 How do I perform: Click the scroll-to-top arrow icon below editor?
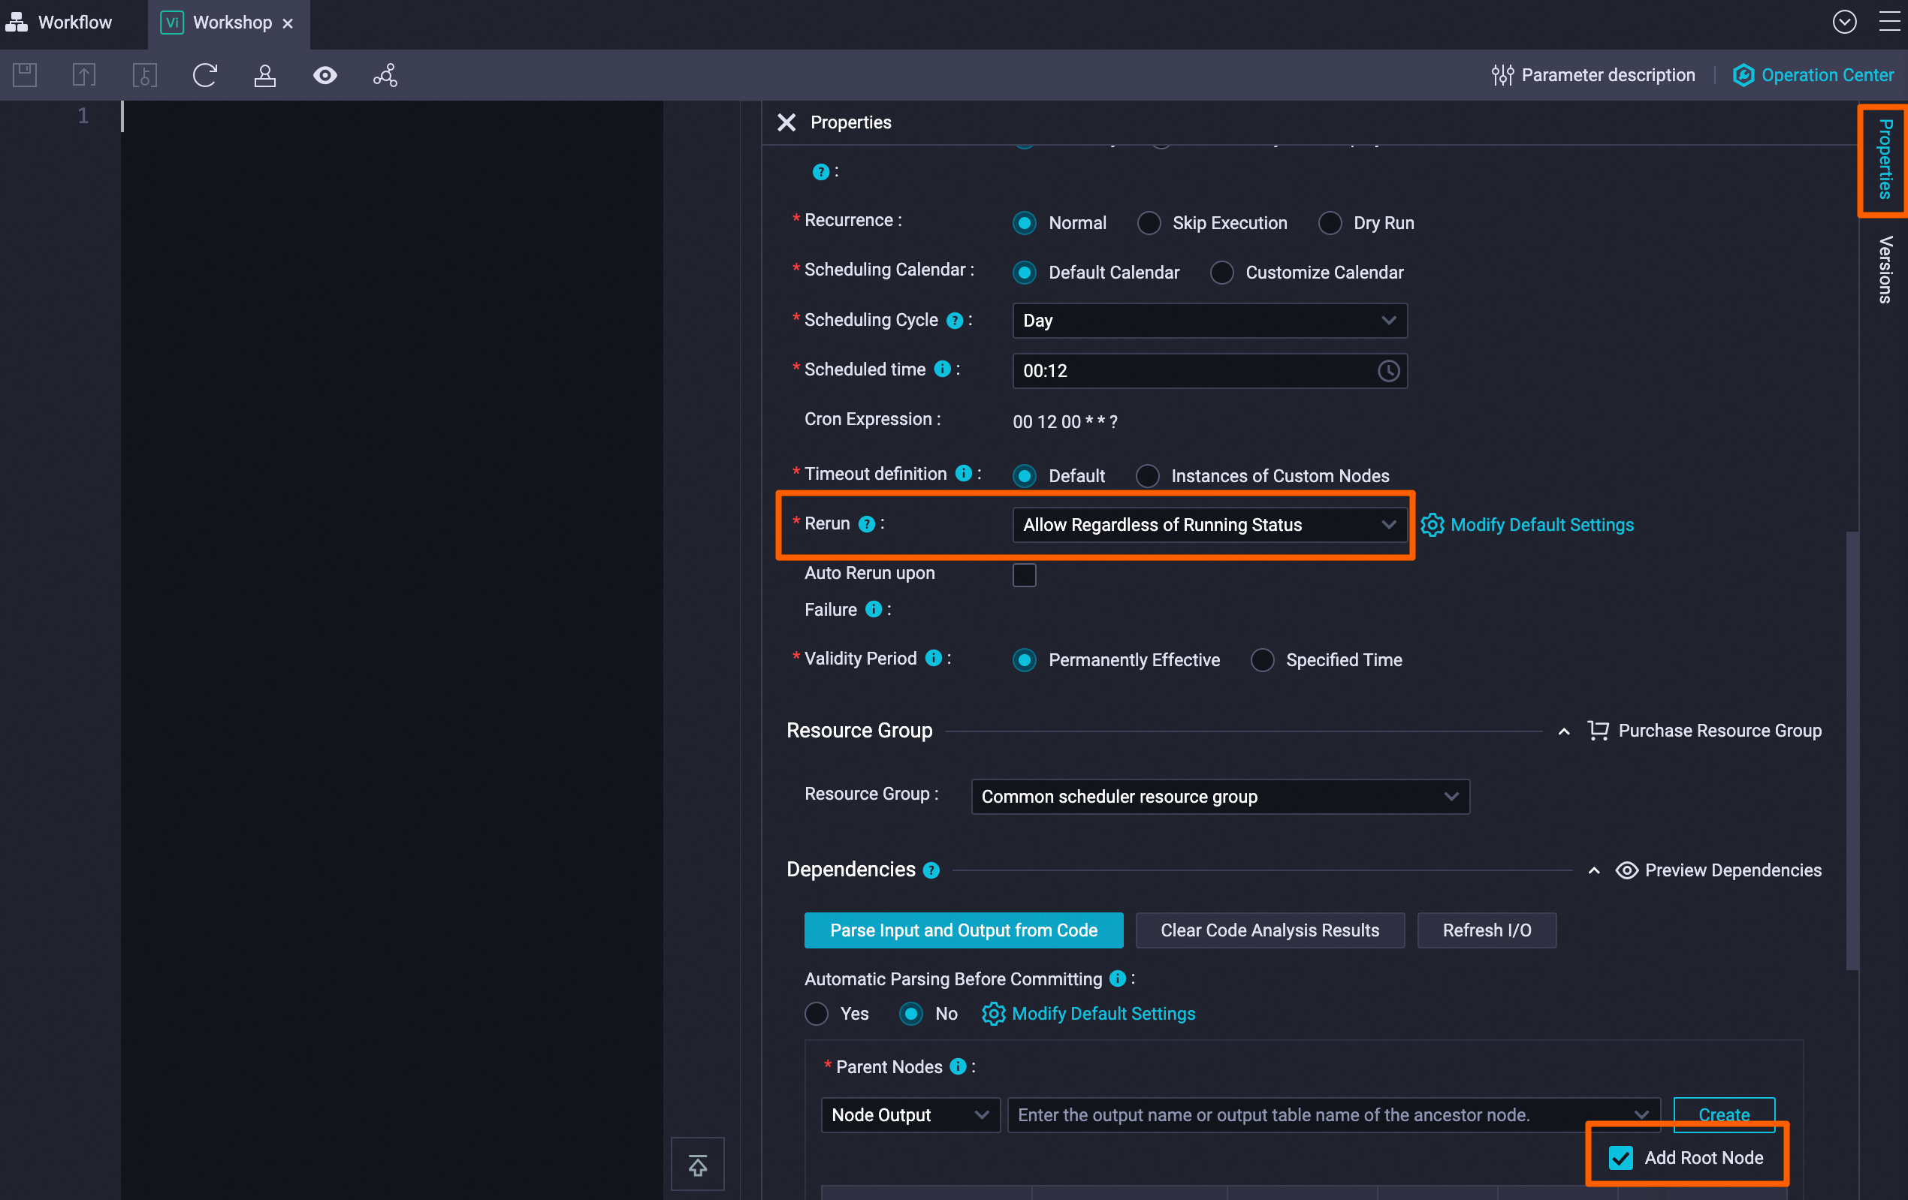tap(697, 1165)
